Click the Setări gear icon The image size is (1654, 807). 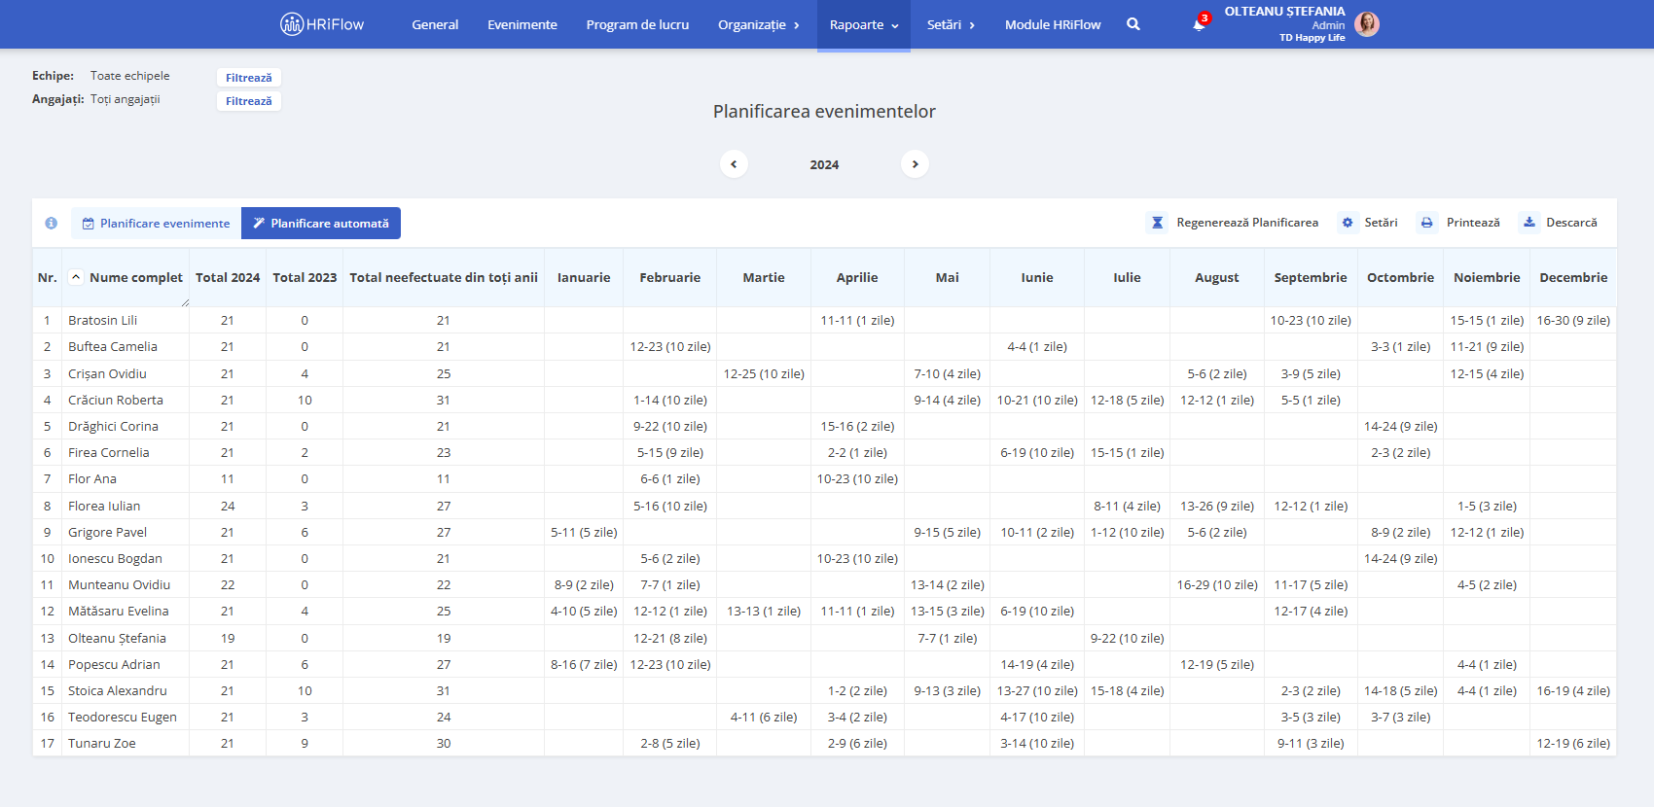(1348, 223)
